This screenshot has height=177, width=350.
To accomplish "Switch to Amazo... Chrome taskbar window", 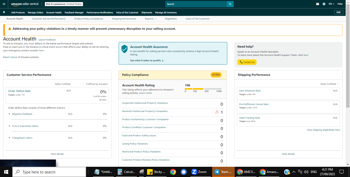I will click(x=269, y=172).
